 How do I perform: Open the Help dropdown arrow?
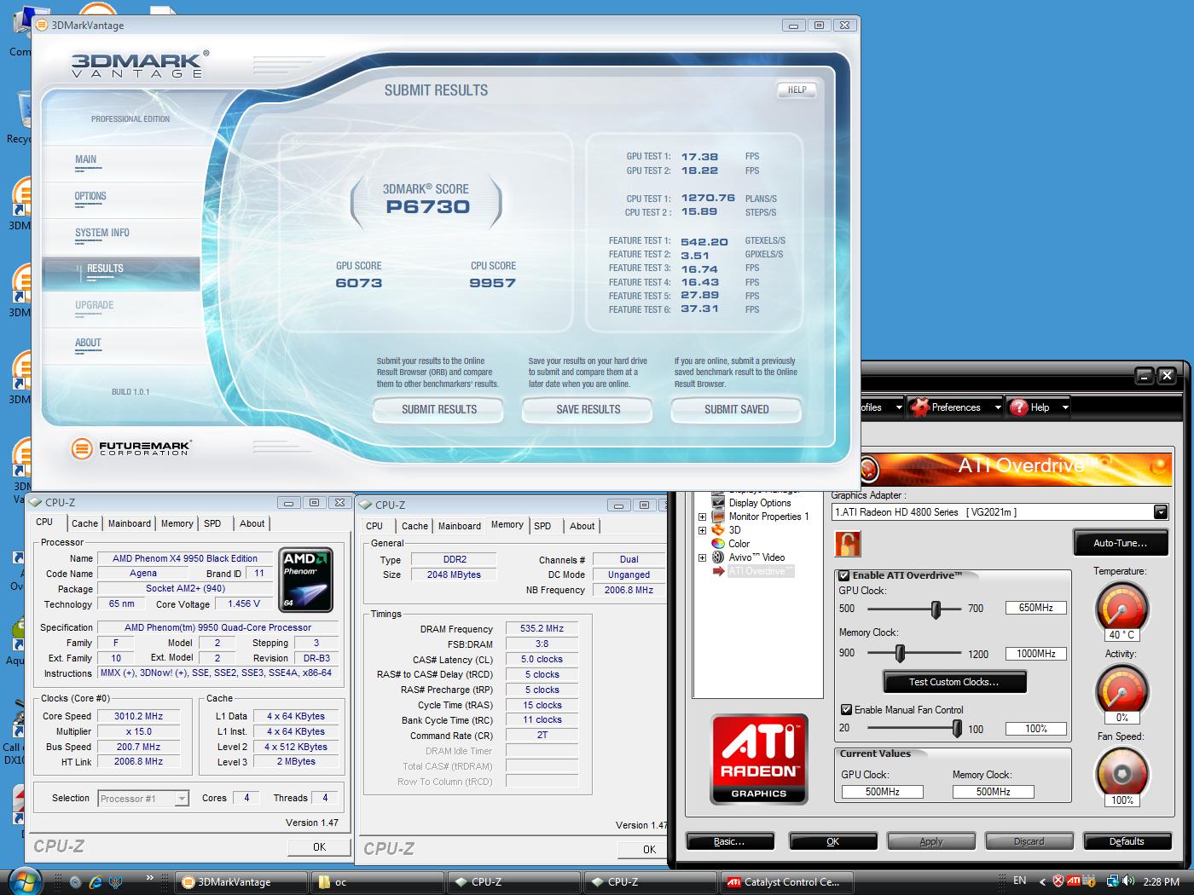[x=1065, y=407]
